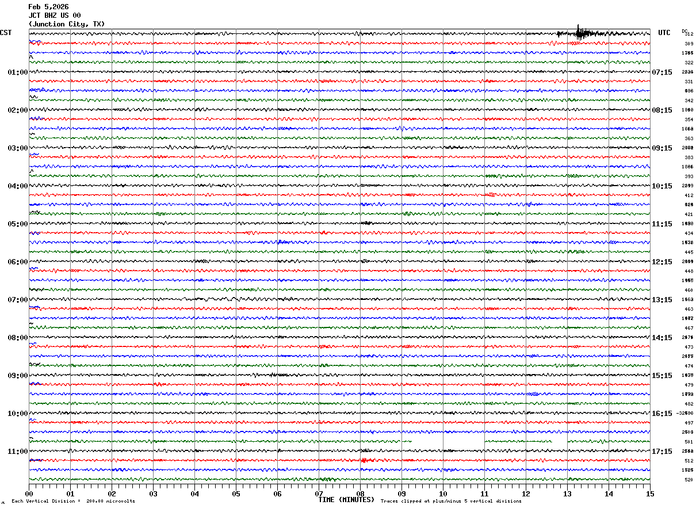
Task: Click minute tick label "00" on time axis
Action: tap(29, 493)
